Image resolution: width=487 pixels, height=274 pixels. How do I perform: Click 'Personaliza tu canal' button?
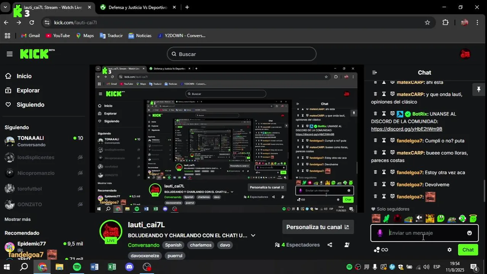point(318,227)
